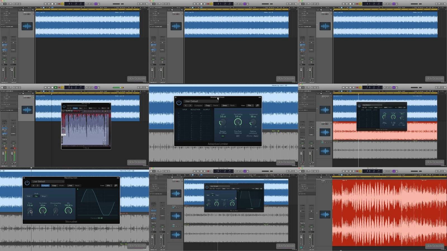Click Copy in the large Bitcrusher window

point(54,185)
